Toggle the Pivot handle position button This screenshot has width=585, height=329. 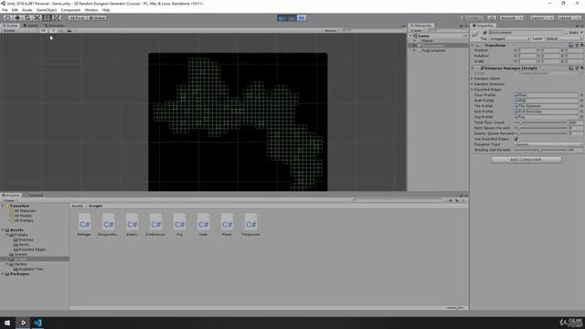point(77,18)
